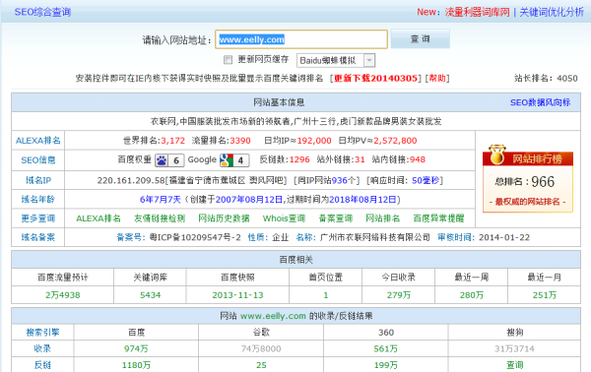The height and width of the screenshot is (372, 591).
Task: Click Google indexed count 74万8000
Action: click(261, 349)
